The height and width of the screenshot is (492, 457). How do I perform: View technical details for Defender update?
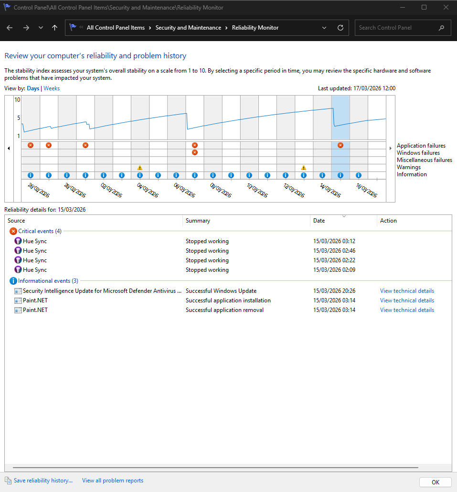407,291
